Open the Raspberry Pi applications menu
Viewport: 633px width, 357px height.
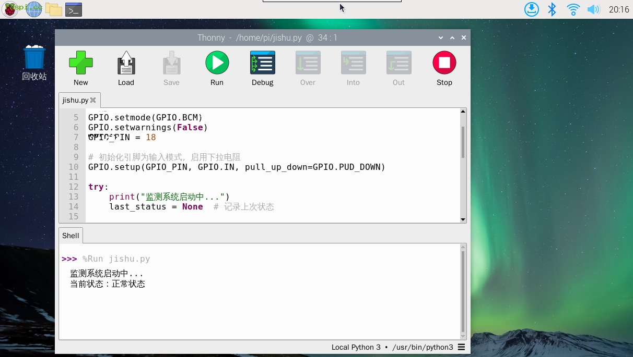tap(10, 9)
